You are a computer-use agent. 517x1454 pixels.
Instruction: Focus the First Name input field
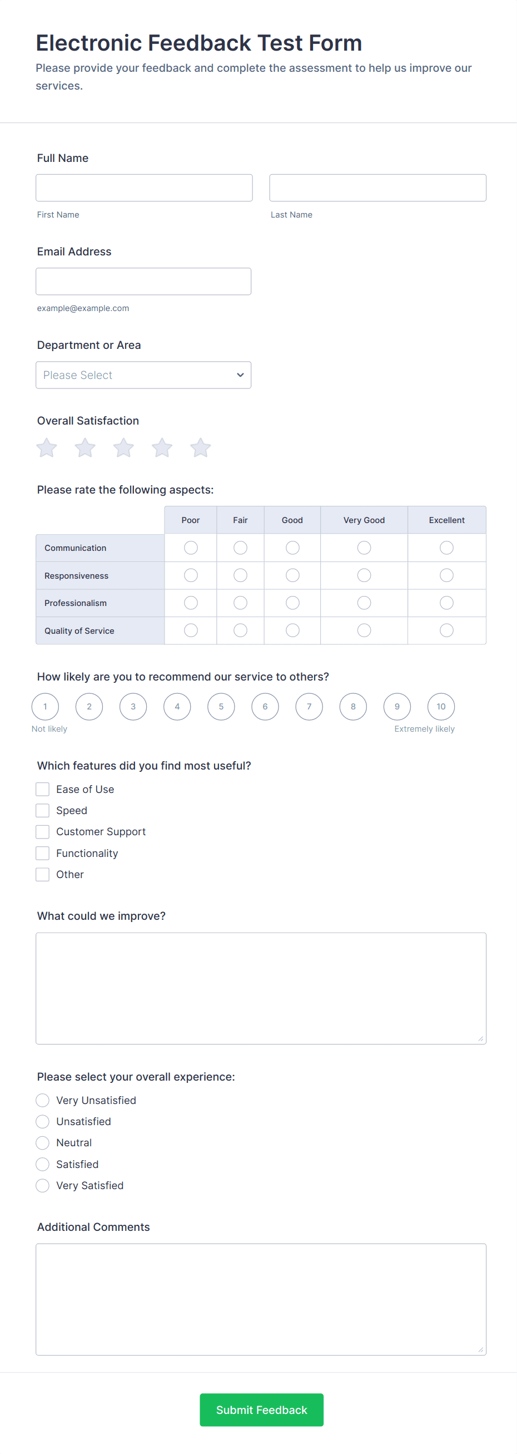tap(145, 188)
